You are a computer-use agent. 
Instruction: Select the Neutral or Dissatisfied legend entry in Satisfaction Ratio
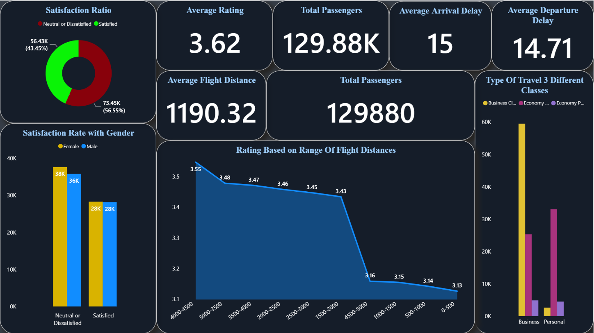[x=64, y=24]
